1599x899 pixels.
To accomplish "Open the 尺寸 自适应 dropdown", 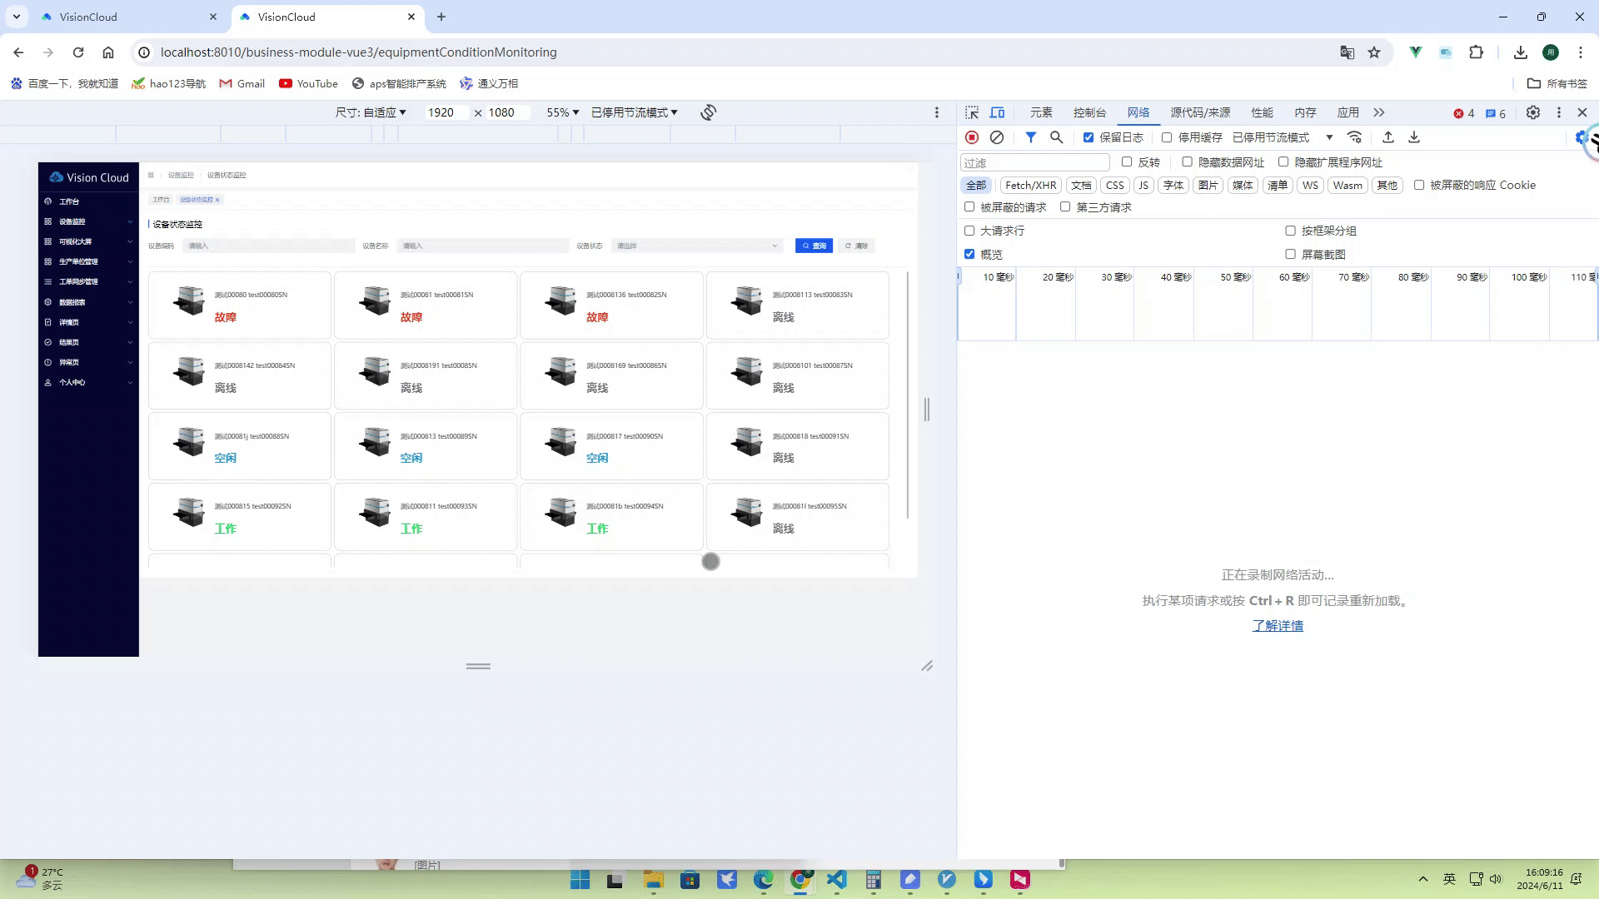I will 371,112.
